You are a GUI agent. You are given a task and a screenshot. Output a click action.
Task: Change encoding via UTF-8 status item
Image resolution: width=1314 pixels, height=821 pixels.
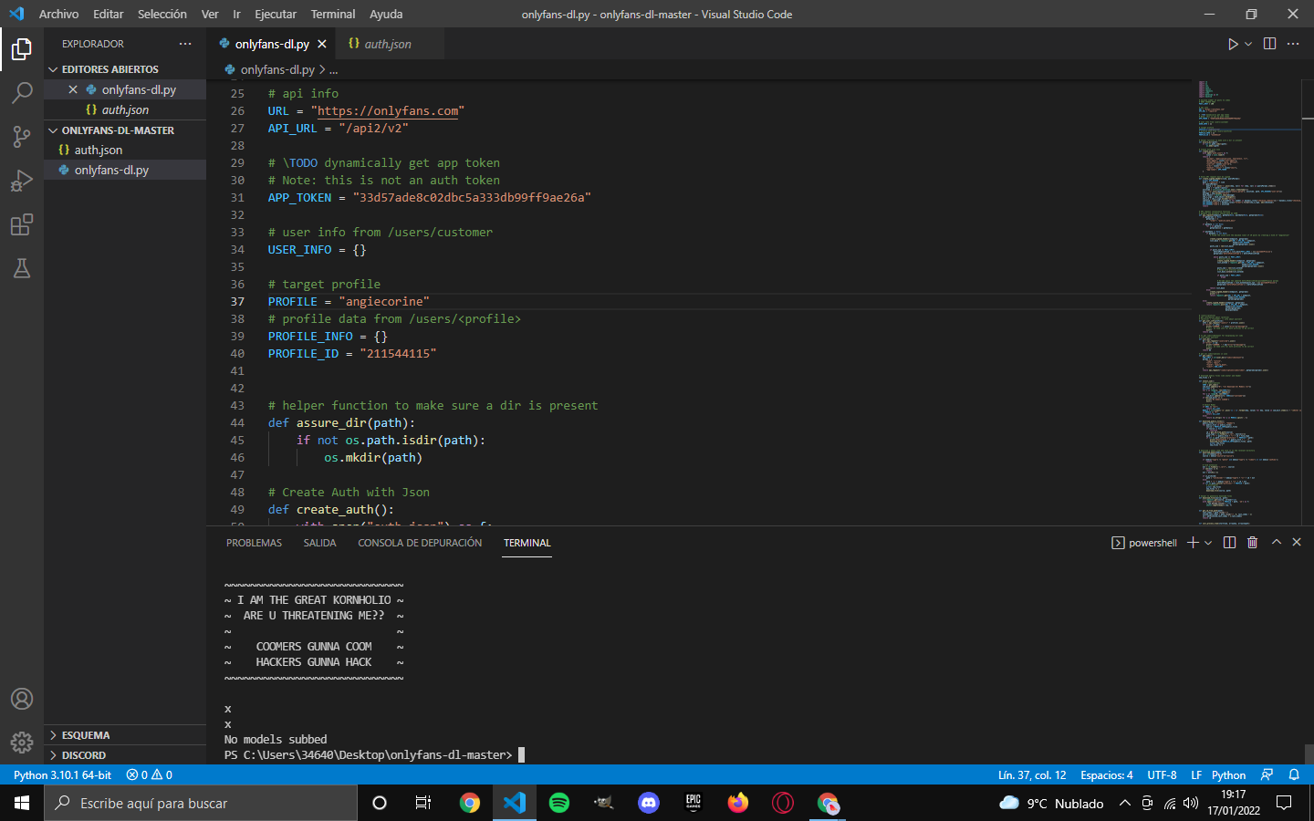coord(1162,774)
